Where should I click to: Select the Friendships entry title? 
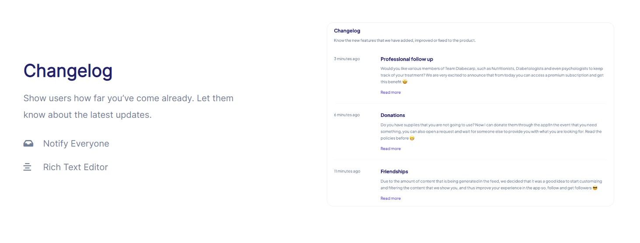pyautogui.click(x=394, y=171)
